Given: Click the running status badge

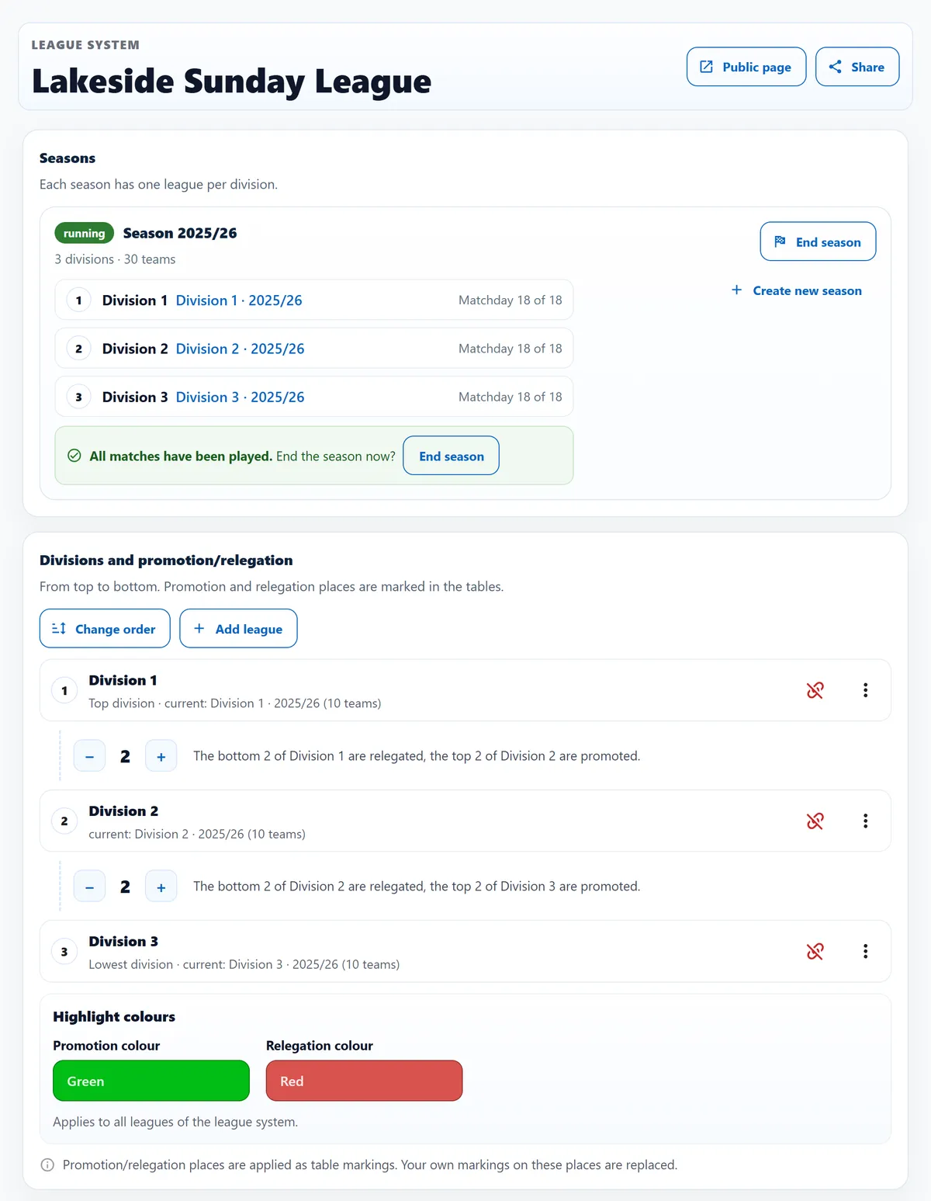Looking at the screenshot, I should tap(84, 233).
